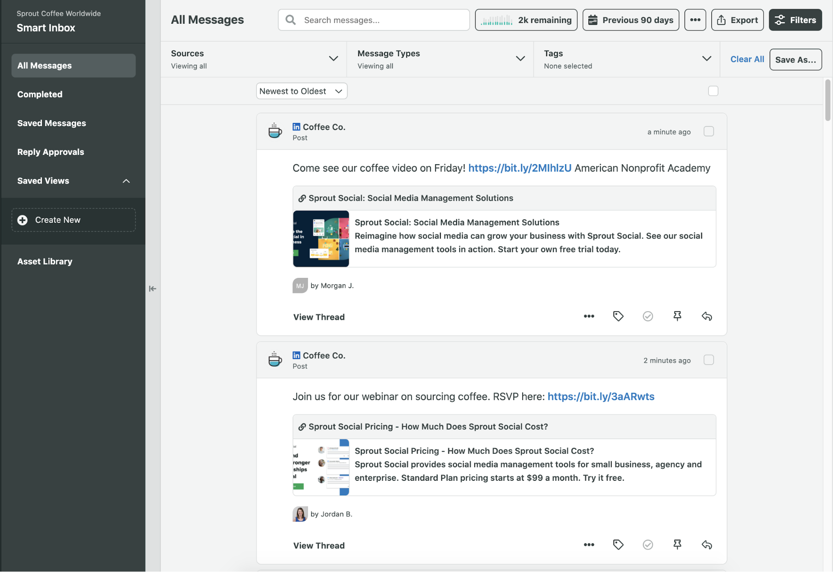Click the Save As... button

[x=795, y=60]
